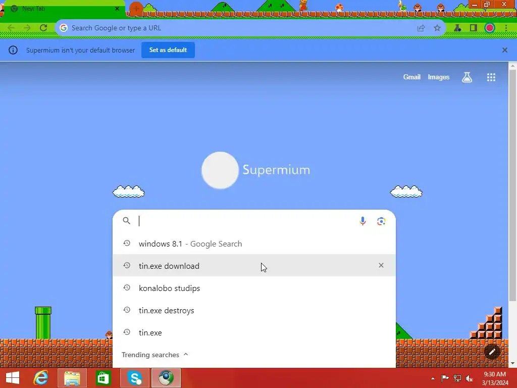Open the Chrome Labs flask icon in toolbar
517x388 pixels.
coord(457,28)
